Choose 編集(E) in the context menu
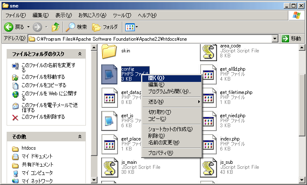The height and width of the screenshot is (185, 307). 172,85
